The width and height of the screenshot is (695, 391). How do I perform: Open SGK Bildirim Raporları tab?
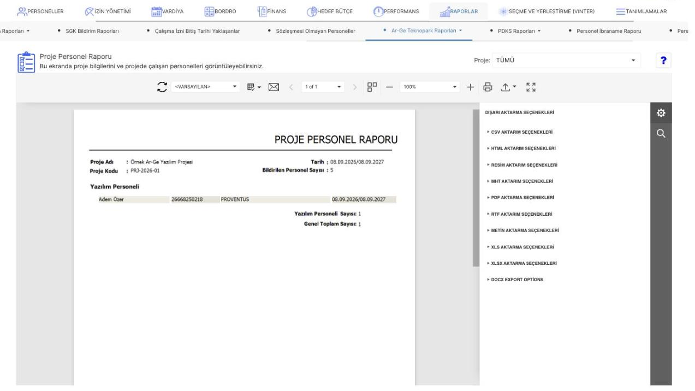point(91,31)
